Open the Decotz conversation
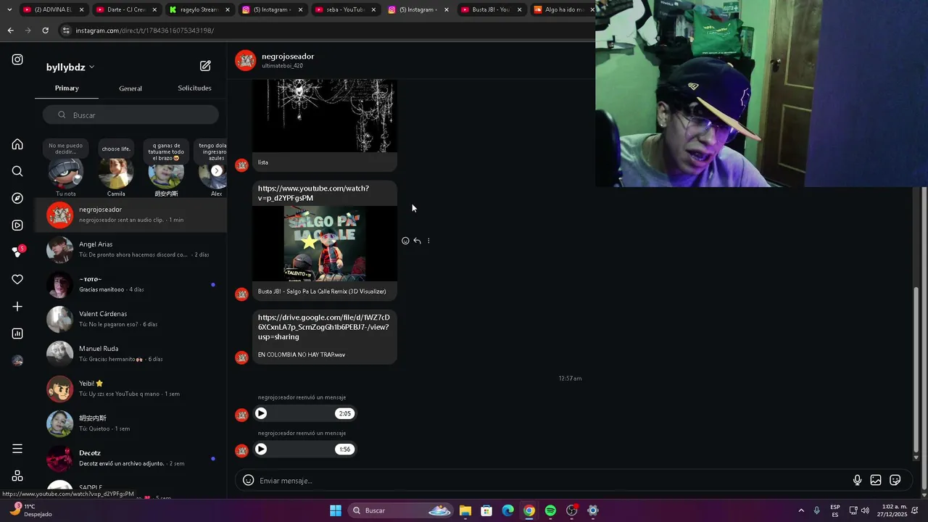Image resolution: width=928 pixels, height=522 pixels. pyautogui.click(x=130, y=458)
